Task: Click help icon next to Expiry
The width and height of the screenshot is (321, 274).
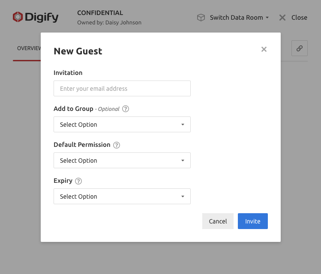Action: pos(78,181)
